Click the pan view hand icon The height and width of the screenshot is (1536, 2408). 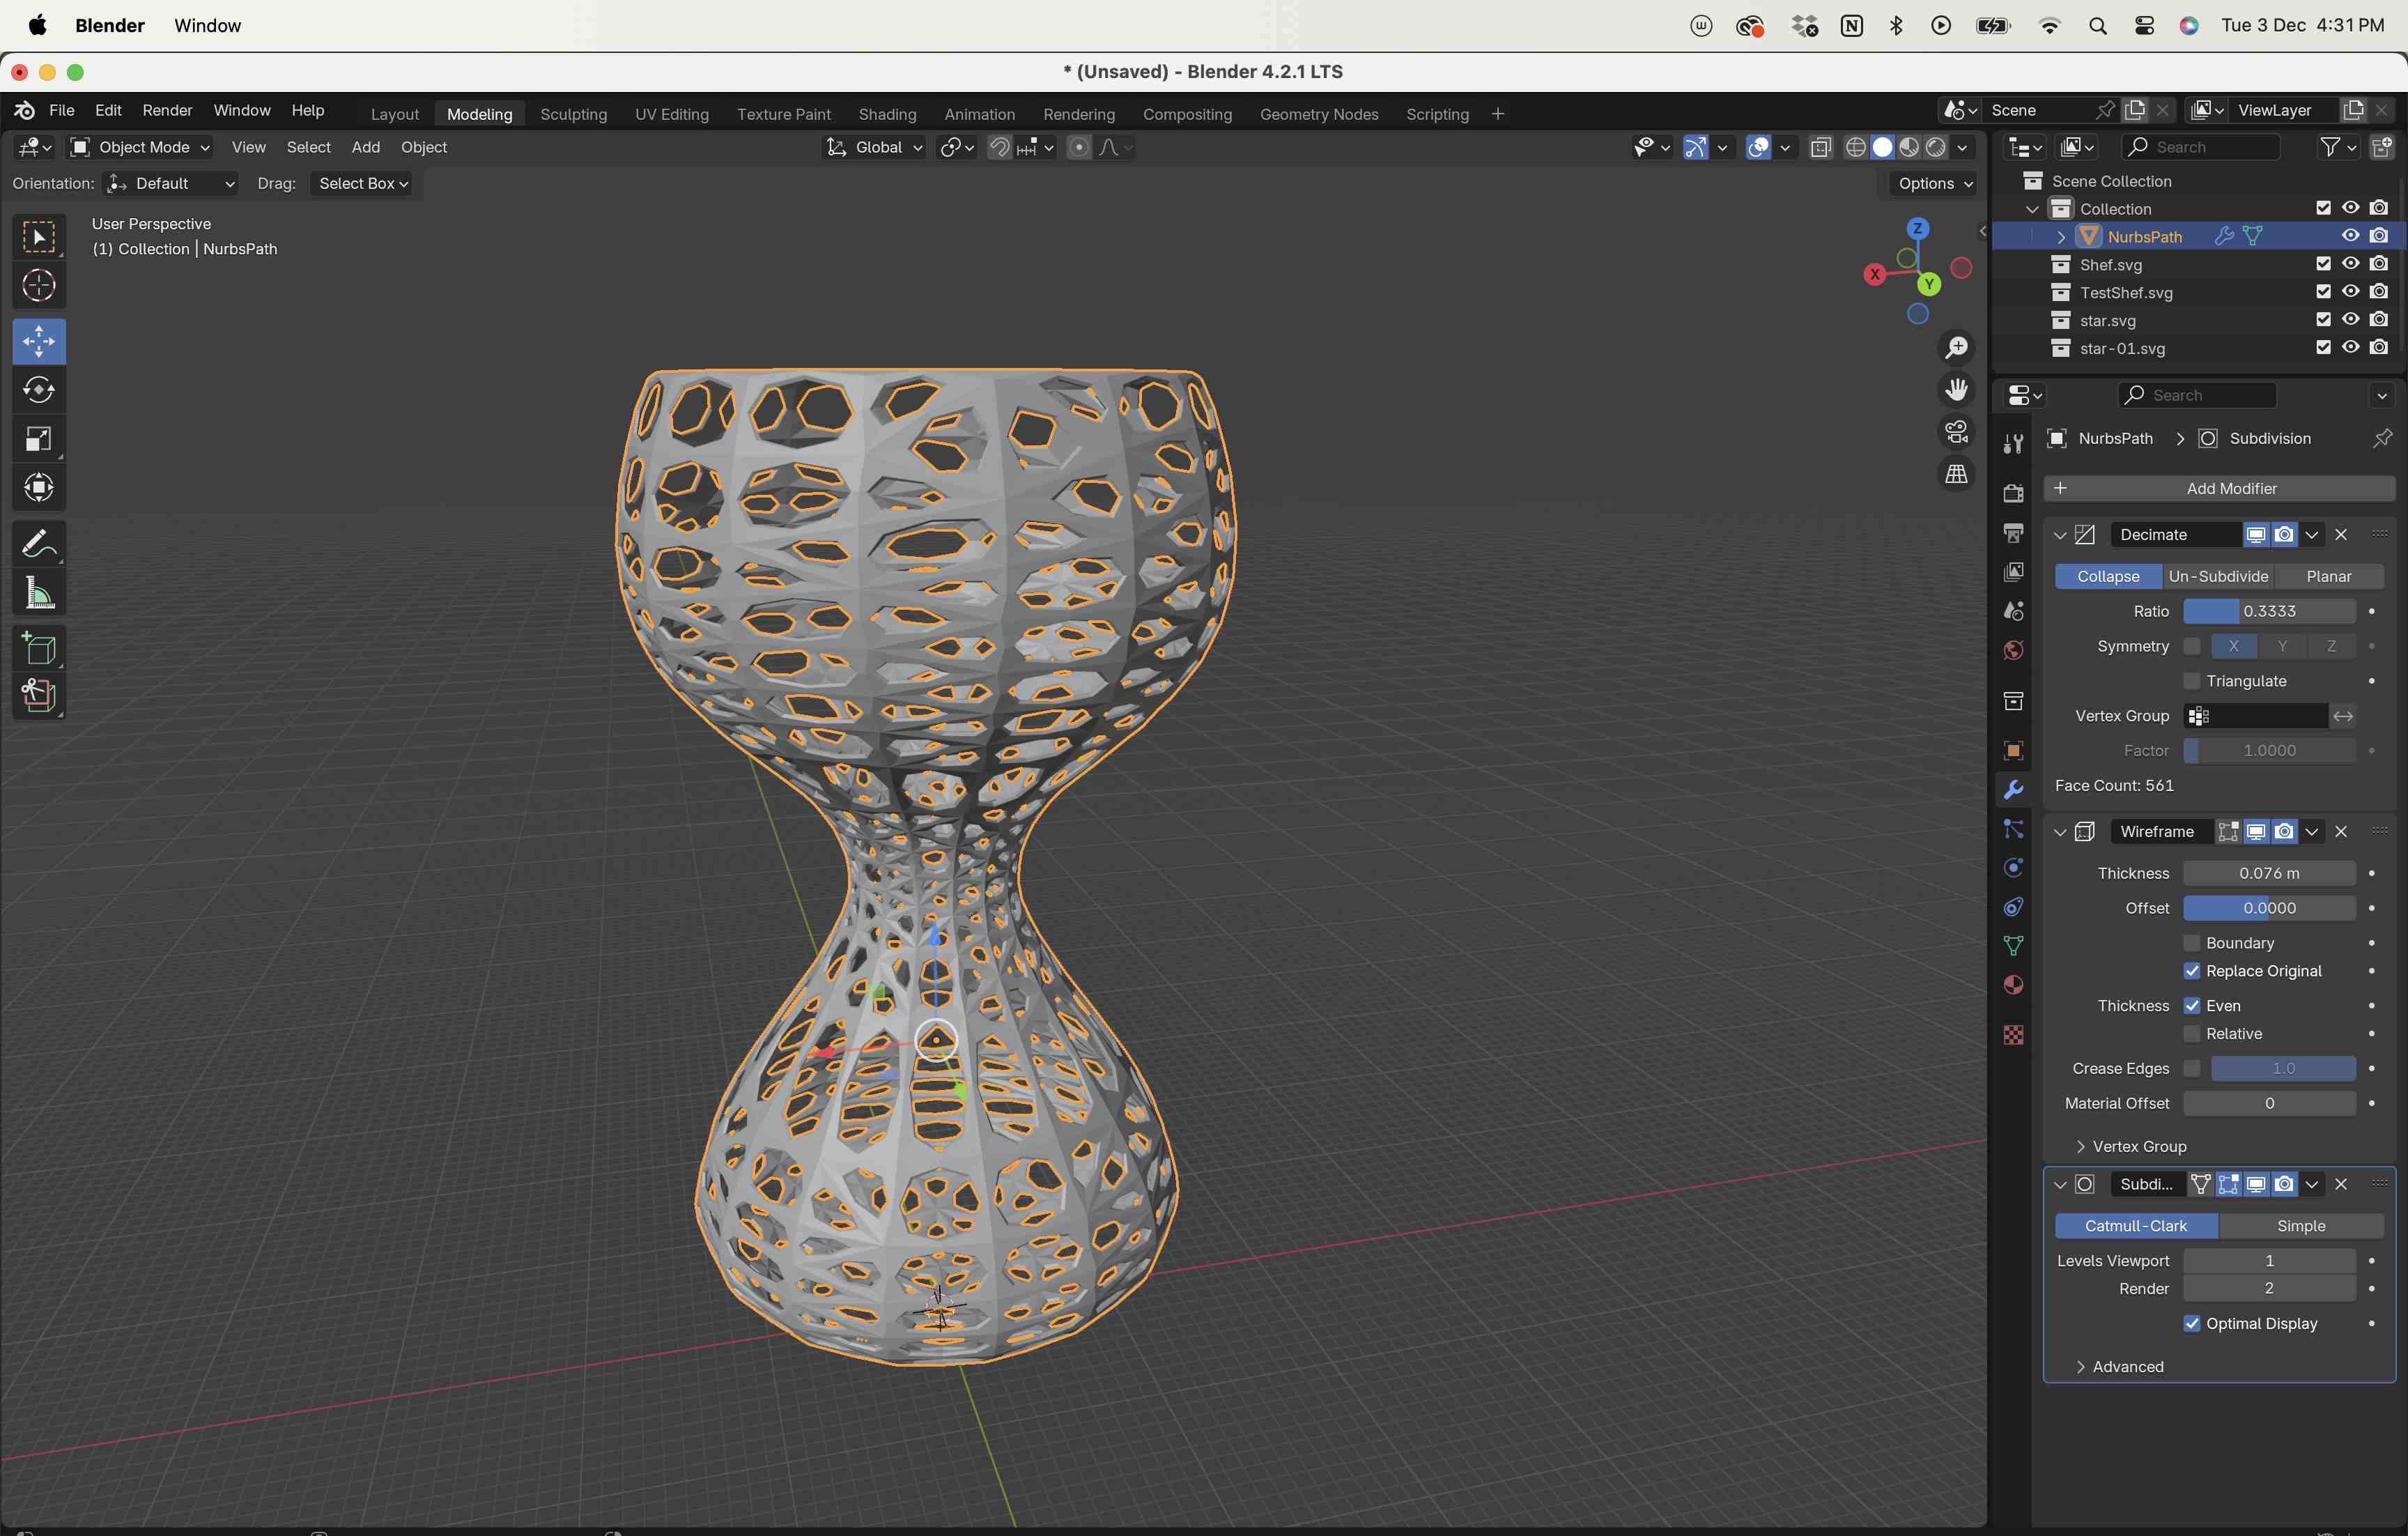point(1956,389)
